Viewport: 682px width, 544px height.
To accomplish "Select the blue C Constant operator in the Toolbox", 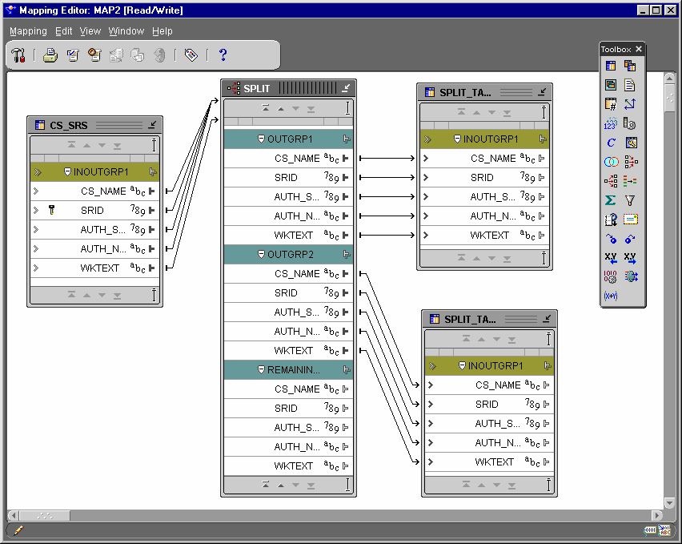I will (611, 143).
